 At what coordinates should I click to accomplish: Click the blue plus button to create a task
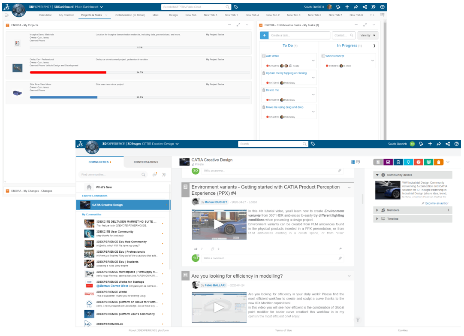(x=264, y=36)
